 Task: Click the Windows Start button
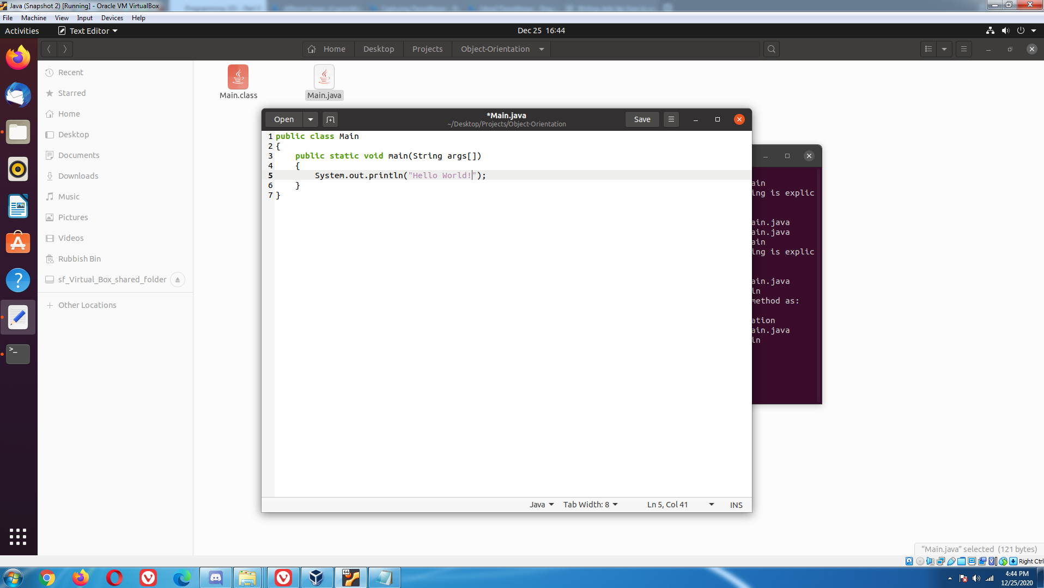(13, 578)
